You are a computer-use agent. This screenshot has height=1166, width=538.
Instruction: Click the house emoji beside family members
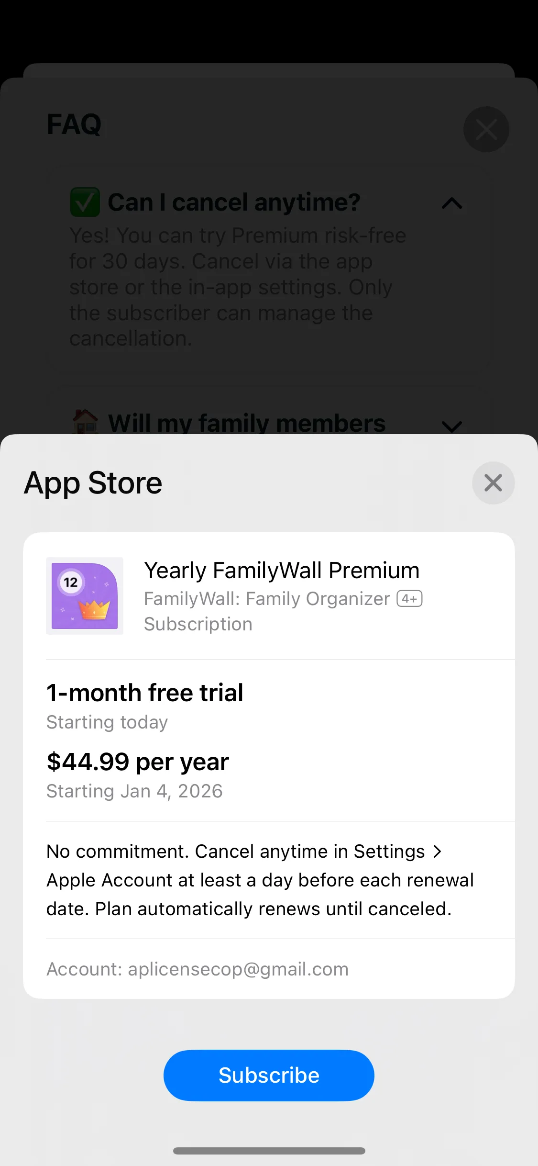coord(85,422)
